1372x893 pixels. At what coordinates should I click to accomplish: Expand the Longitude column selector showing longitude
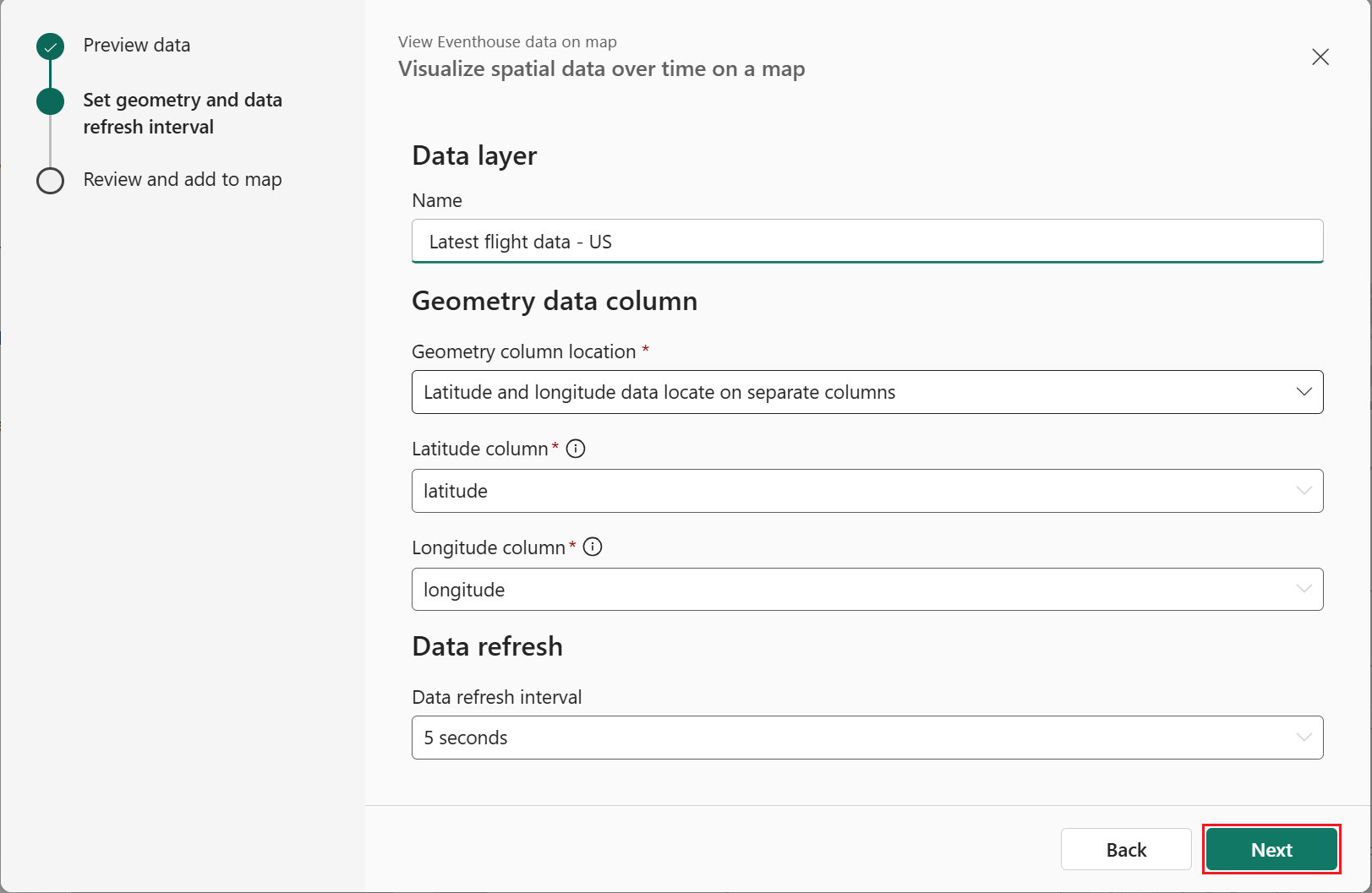(866, 589)
